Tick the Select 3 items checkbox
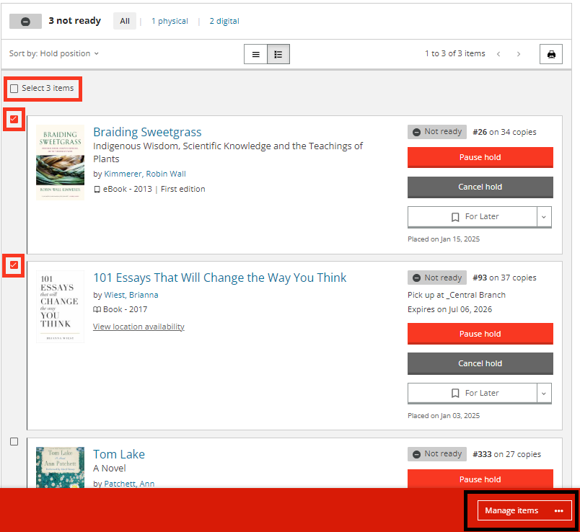This screenshot has height=532, width=580. (x=14, y=89)
